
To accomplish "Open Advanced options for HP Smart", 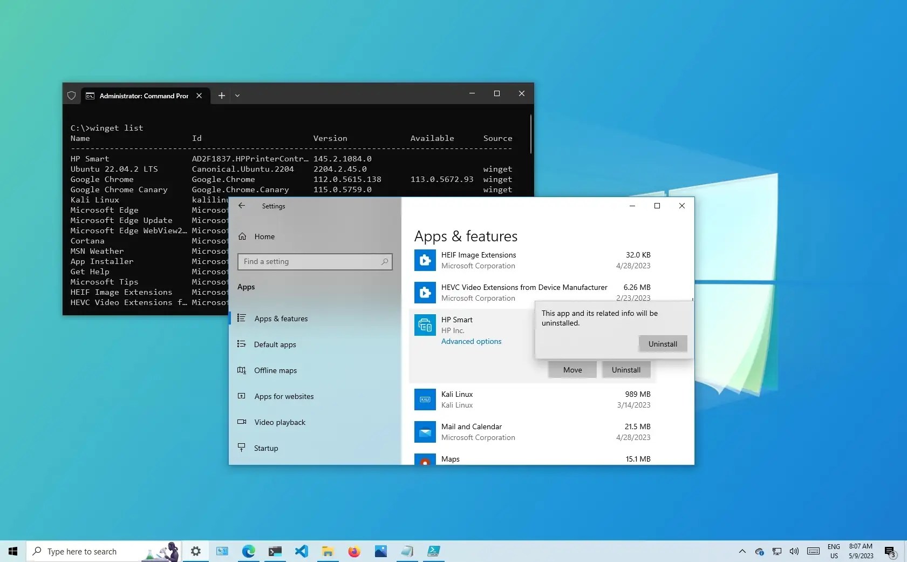I will click(471, 341).
